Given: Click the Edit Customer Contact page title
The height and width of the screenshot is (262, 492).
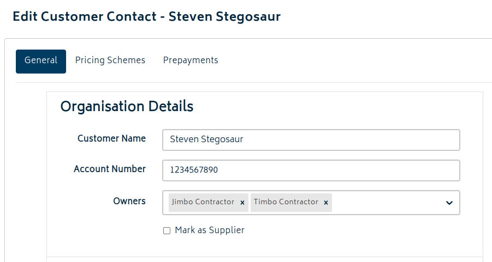Looking at the screenshot, I should click(146, 16).
